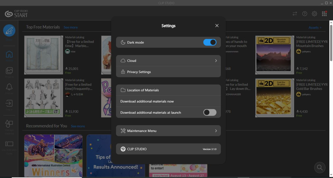Open the Draw pen icon in sidebar
333x178 pixels.
coord(9,31)
